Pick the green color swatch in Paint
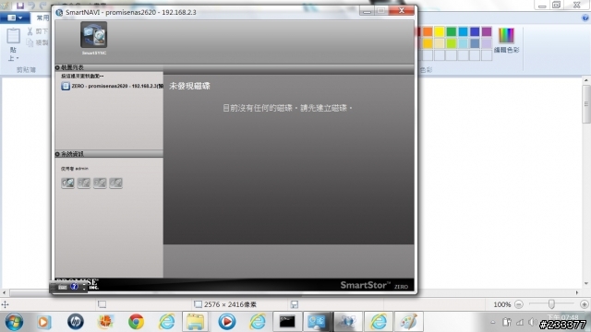Image resolution: width=591 pixels, height=332 pixels. (452, 31)
